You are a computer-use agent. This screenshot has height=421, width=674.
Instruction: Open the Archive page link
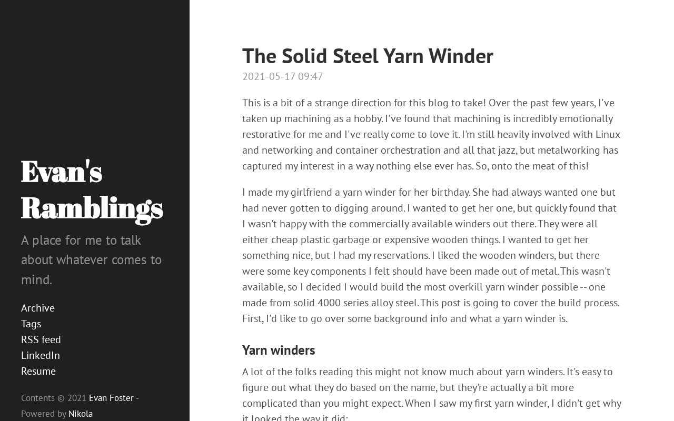(x=38, y=308)
